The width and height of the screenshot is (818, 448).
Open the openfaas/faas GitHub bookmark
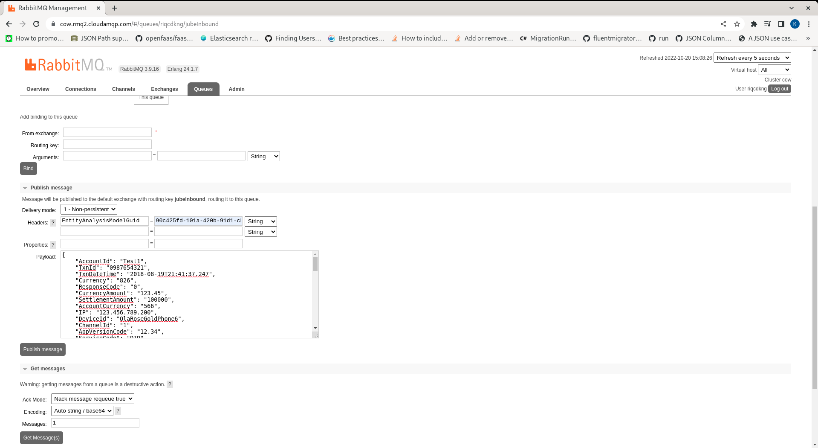click(x=165, y=38)
